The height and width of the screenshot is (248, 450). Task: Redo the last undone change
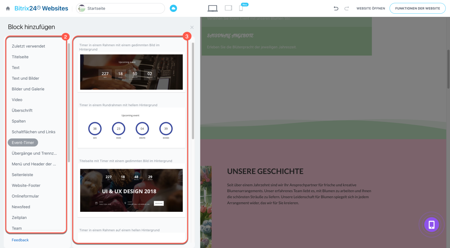click(347, 8)
